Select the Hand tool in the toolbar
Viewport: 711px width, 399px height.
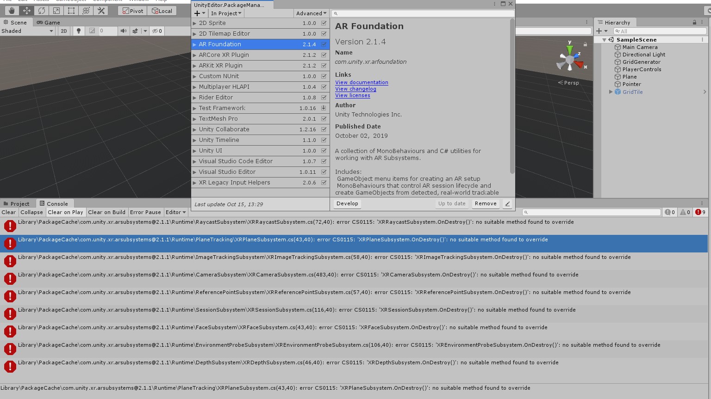click(12, 11)
